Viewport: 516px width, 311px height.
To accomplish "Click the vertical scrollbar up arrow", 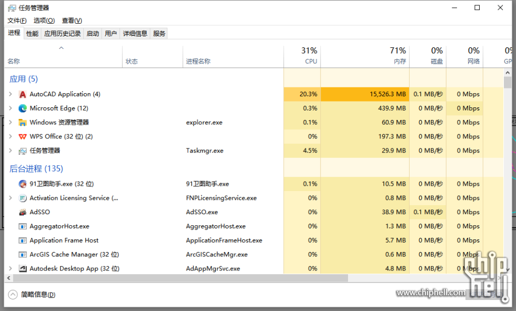I will coord(508,73).
